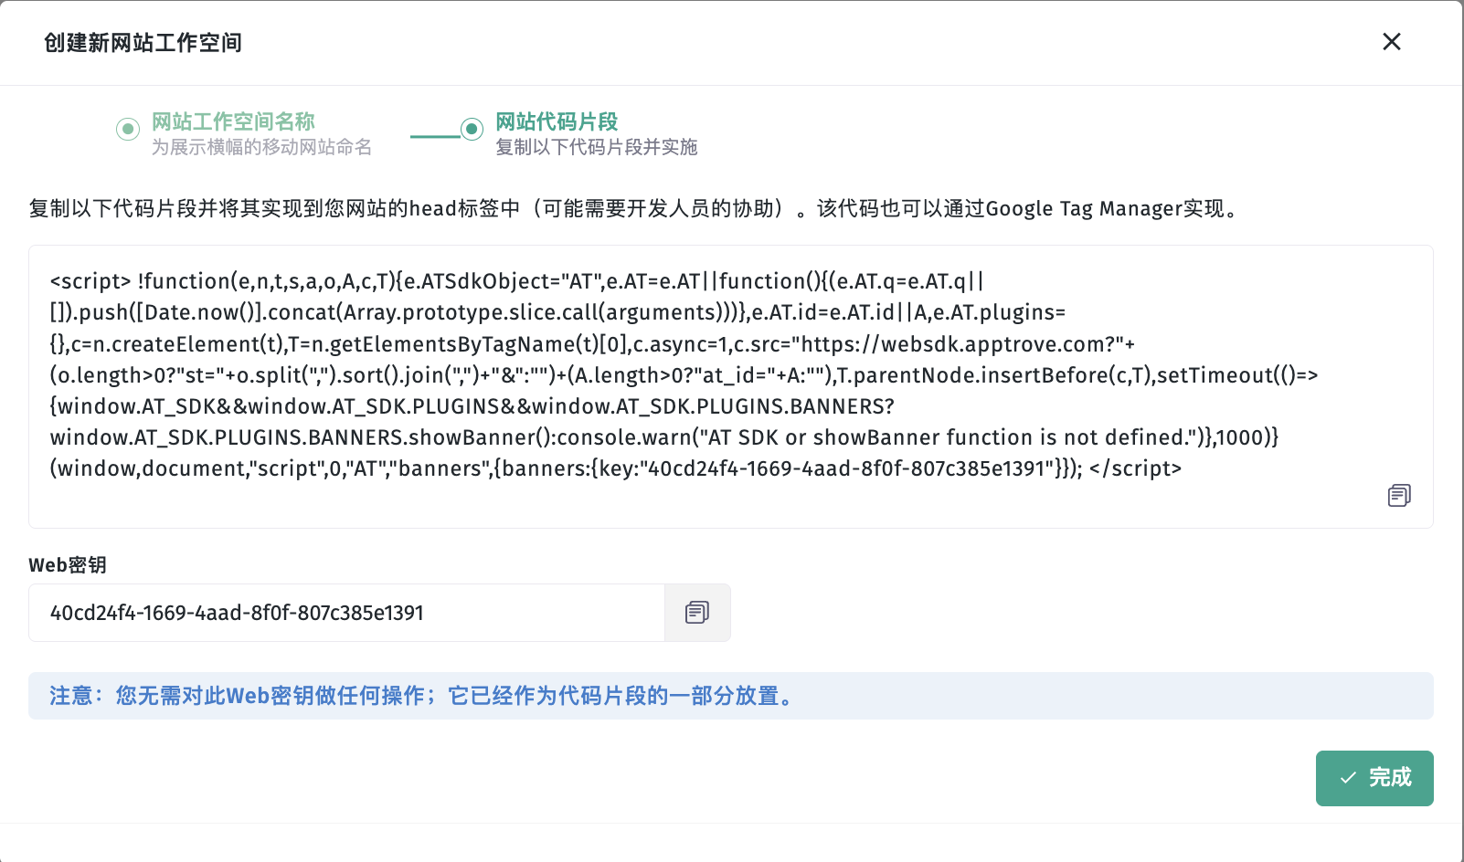
Task: Click inside the Web密钥 value field
Action: click(345, 613)
